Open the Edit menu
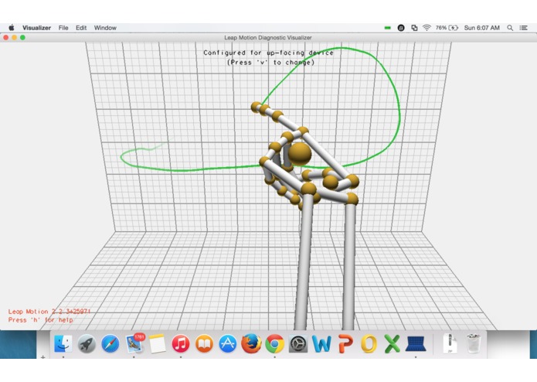 [81, 28]
